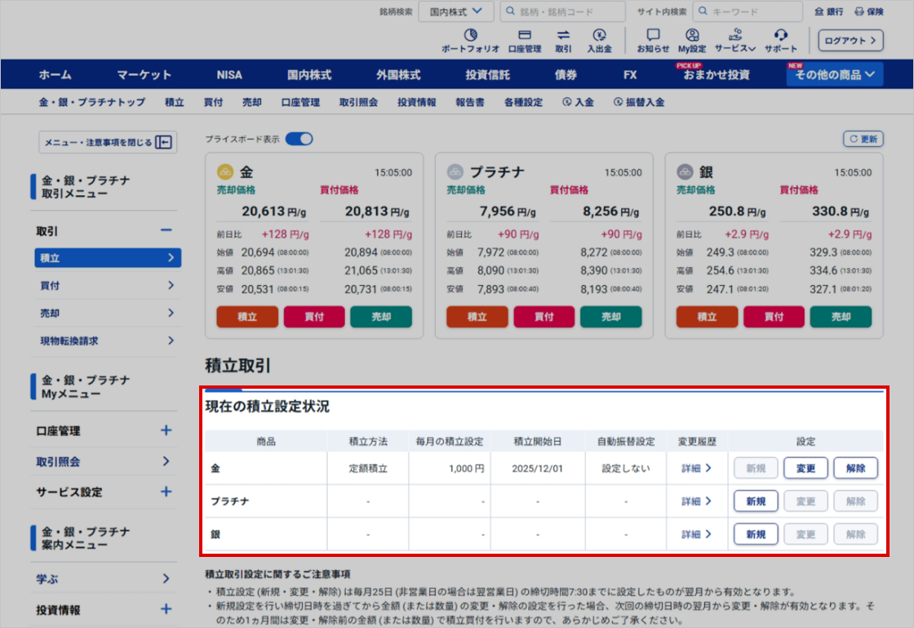
Task: Click the 口座管理 icon in top bar
Action: click(x=525, y=36)
